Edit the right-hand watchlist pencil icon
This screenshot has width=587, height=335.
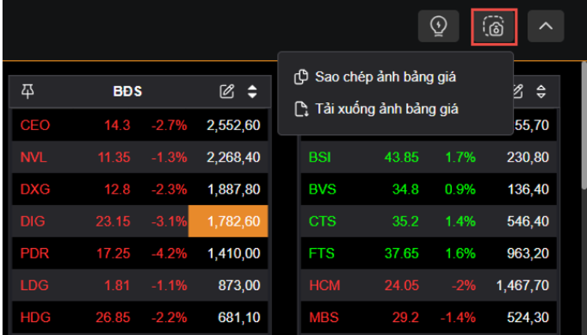[x=518, y=91]
